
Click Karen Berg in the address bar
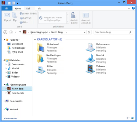coord(57,32)
